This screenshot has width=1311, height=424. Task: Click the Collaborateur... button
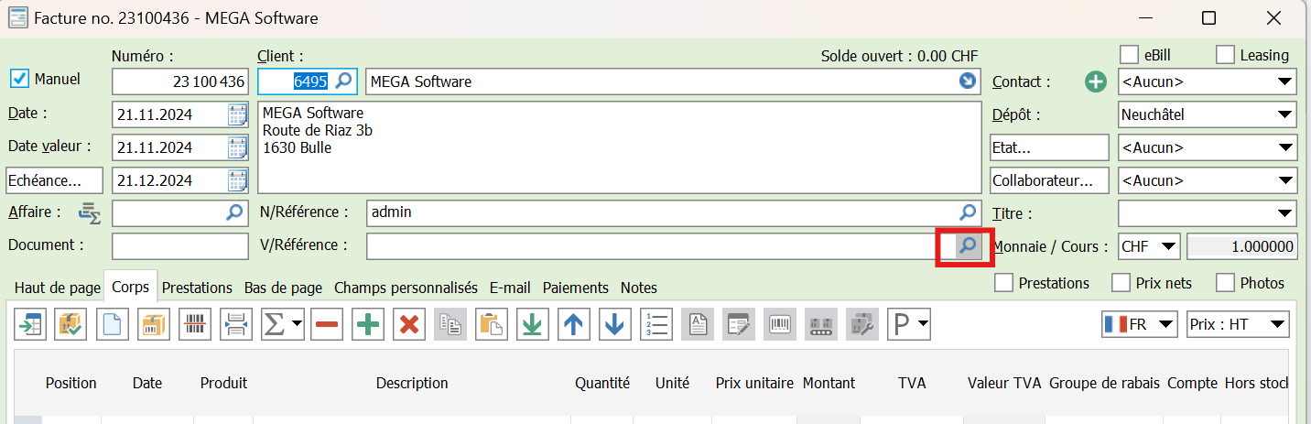coord(1049,180)
